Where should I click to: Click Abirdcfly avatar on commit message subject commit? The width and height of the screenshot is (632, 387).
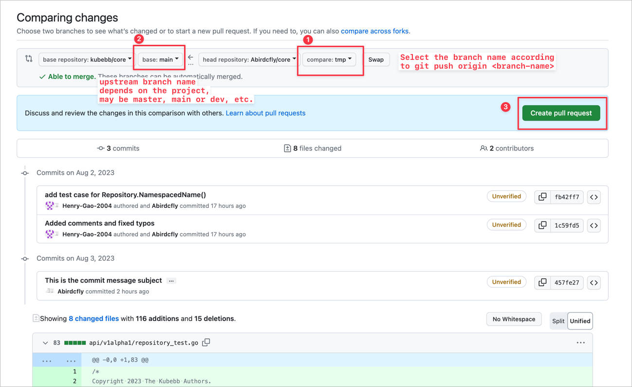50,291
